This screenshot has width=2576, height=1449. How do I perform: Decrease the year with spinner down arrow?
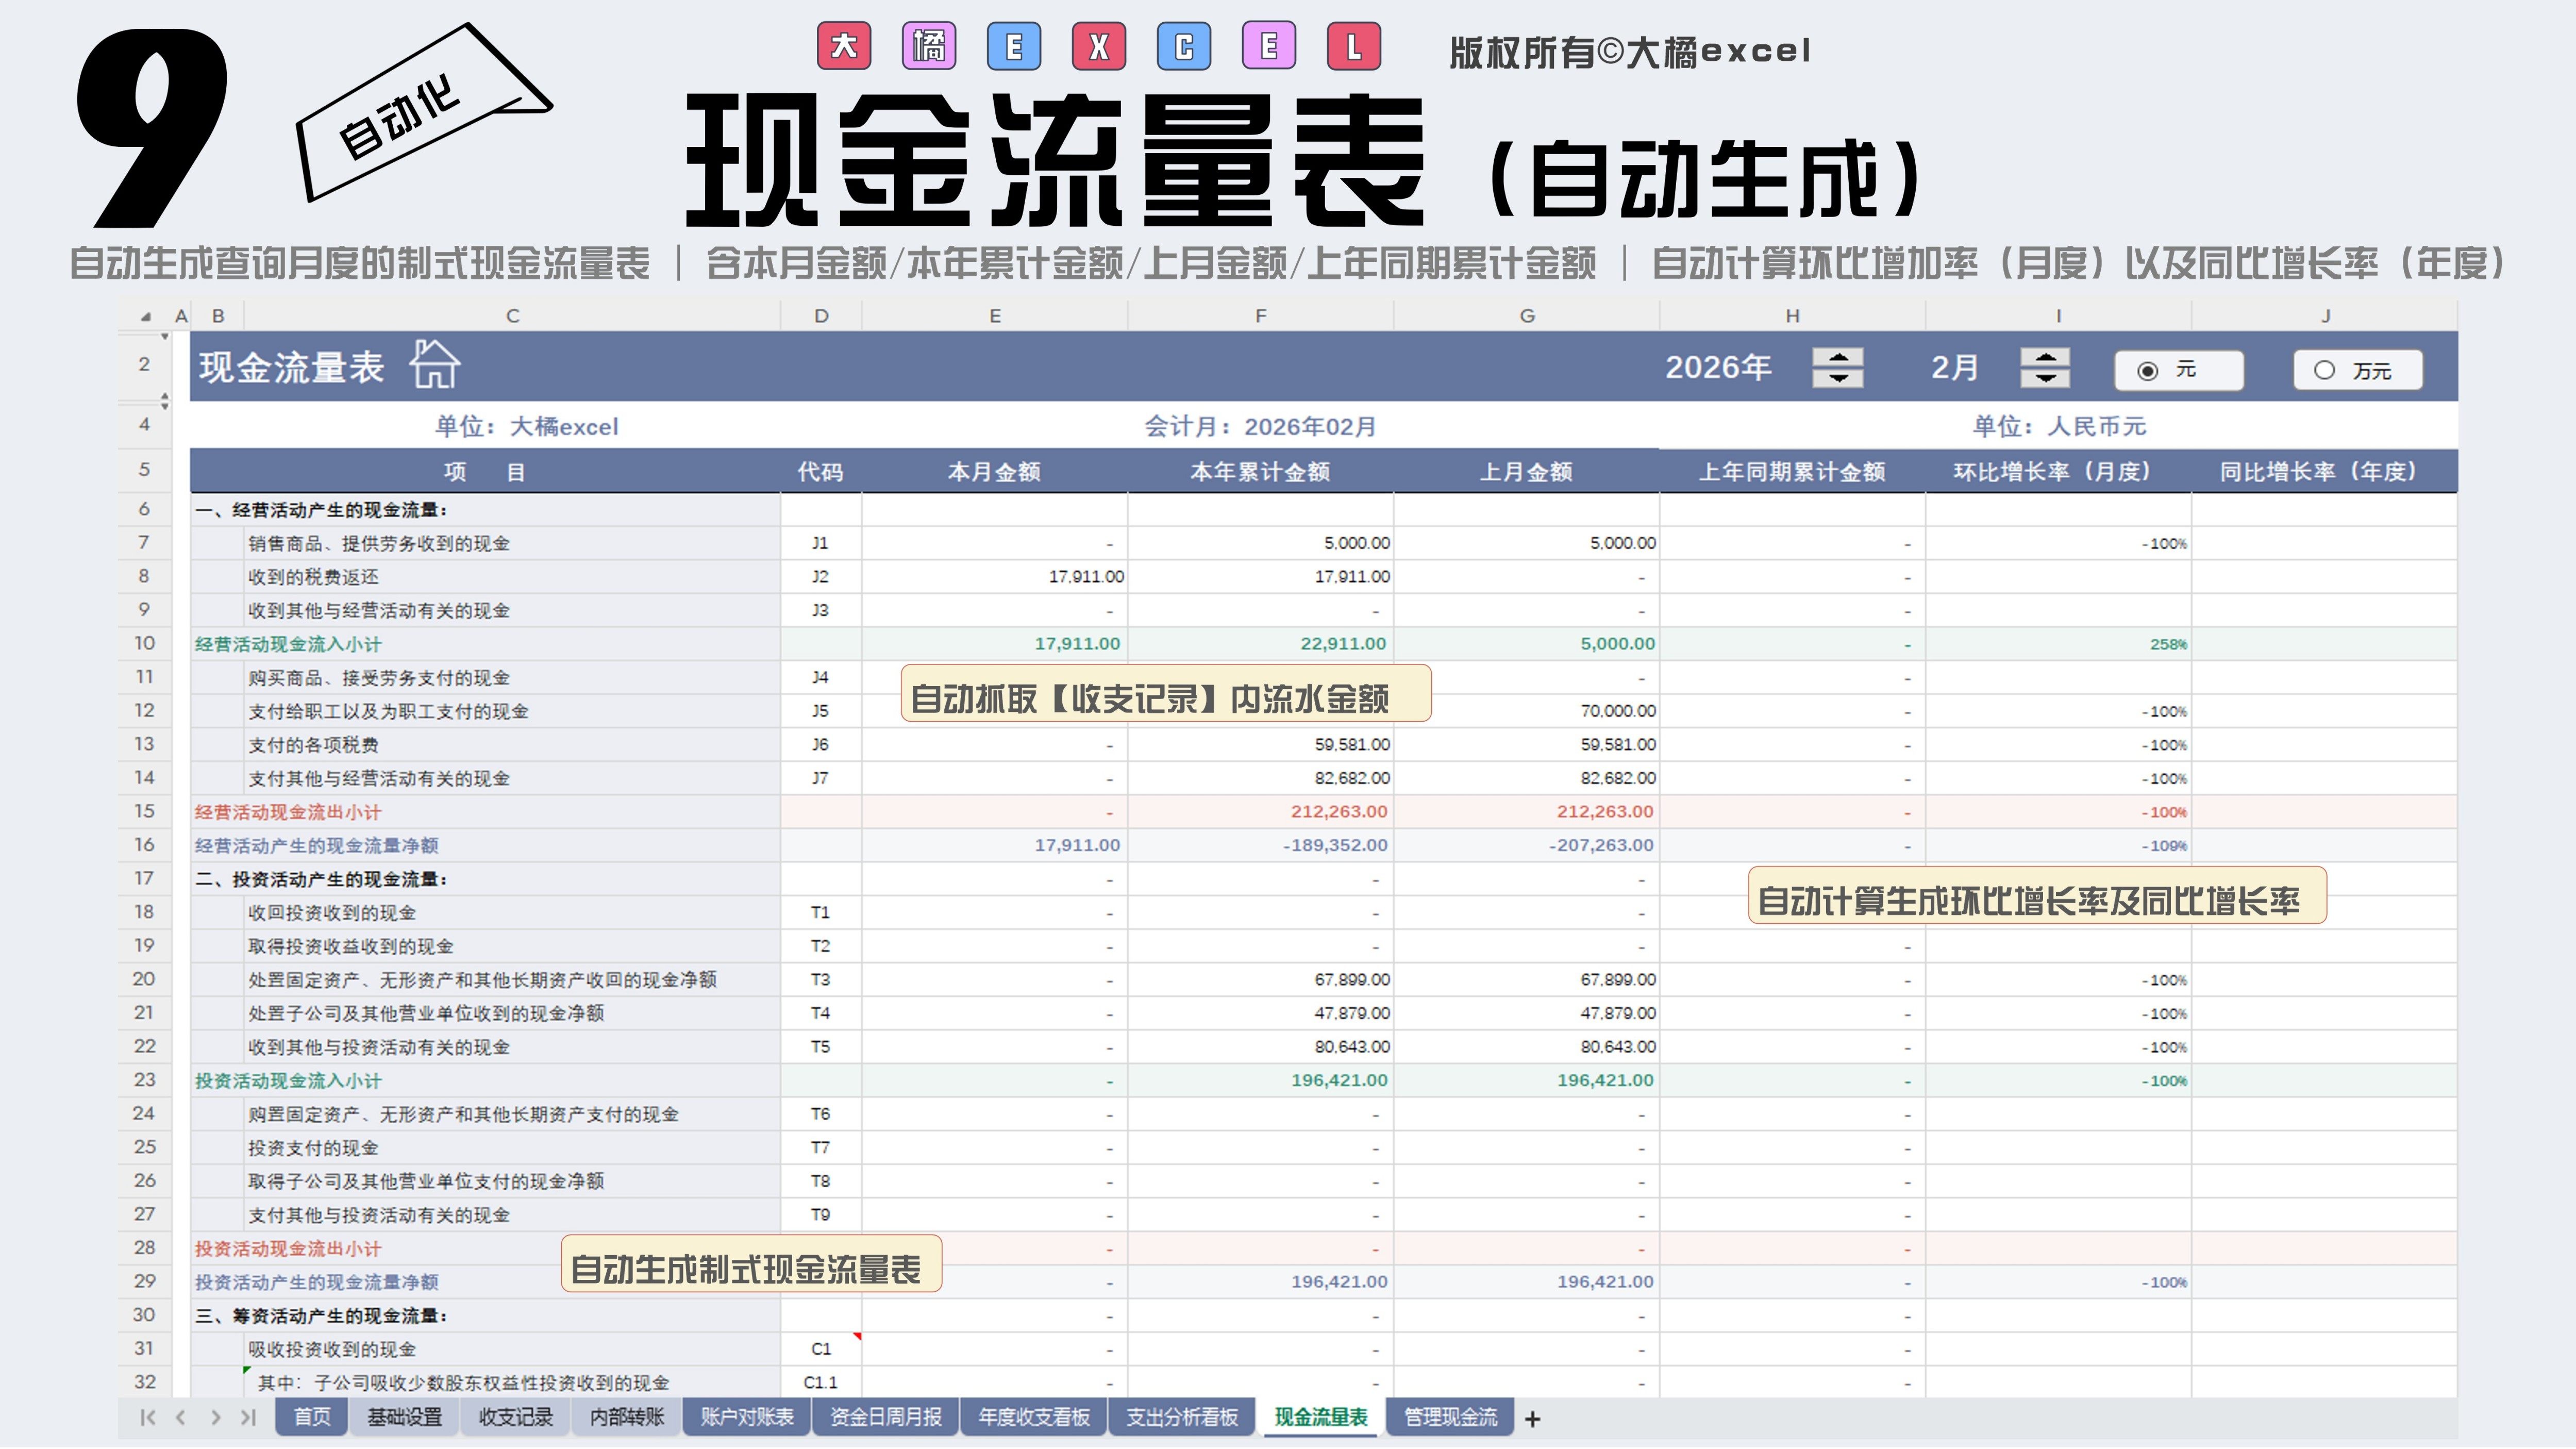(1837, 379)
